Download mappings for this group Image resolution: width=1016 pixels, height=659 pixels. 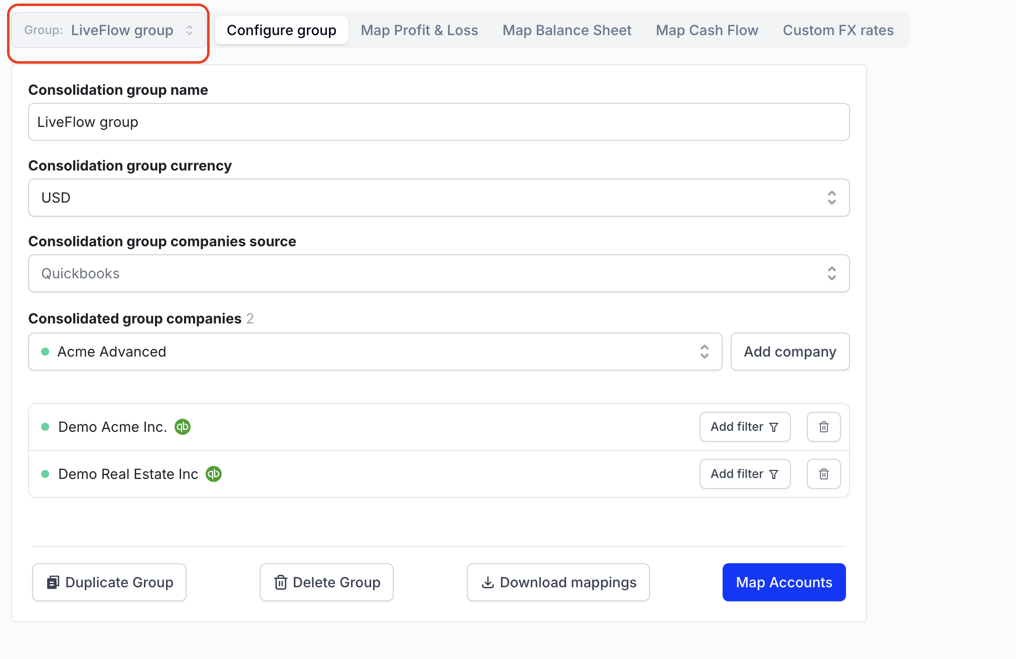[558, 582]
